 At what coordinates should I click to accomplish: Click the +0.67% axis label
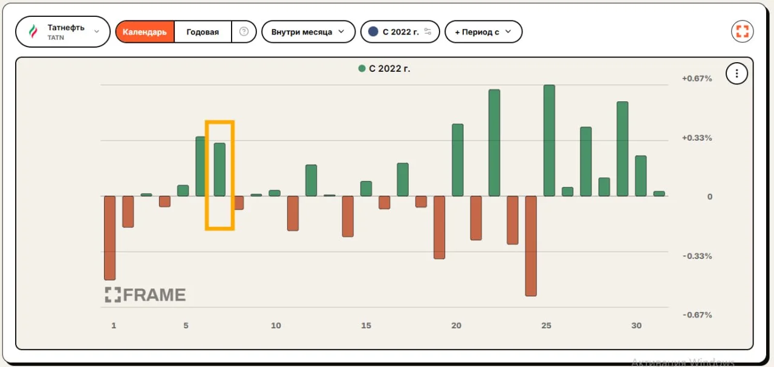[x=697, y=78]
